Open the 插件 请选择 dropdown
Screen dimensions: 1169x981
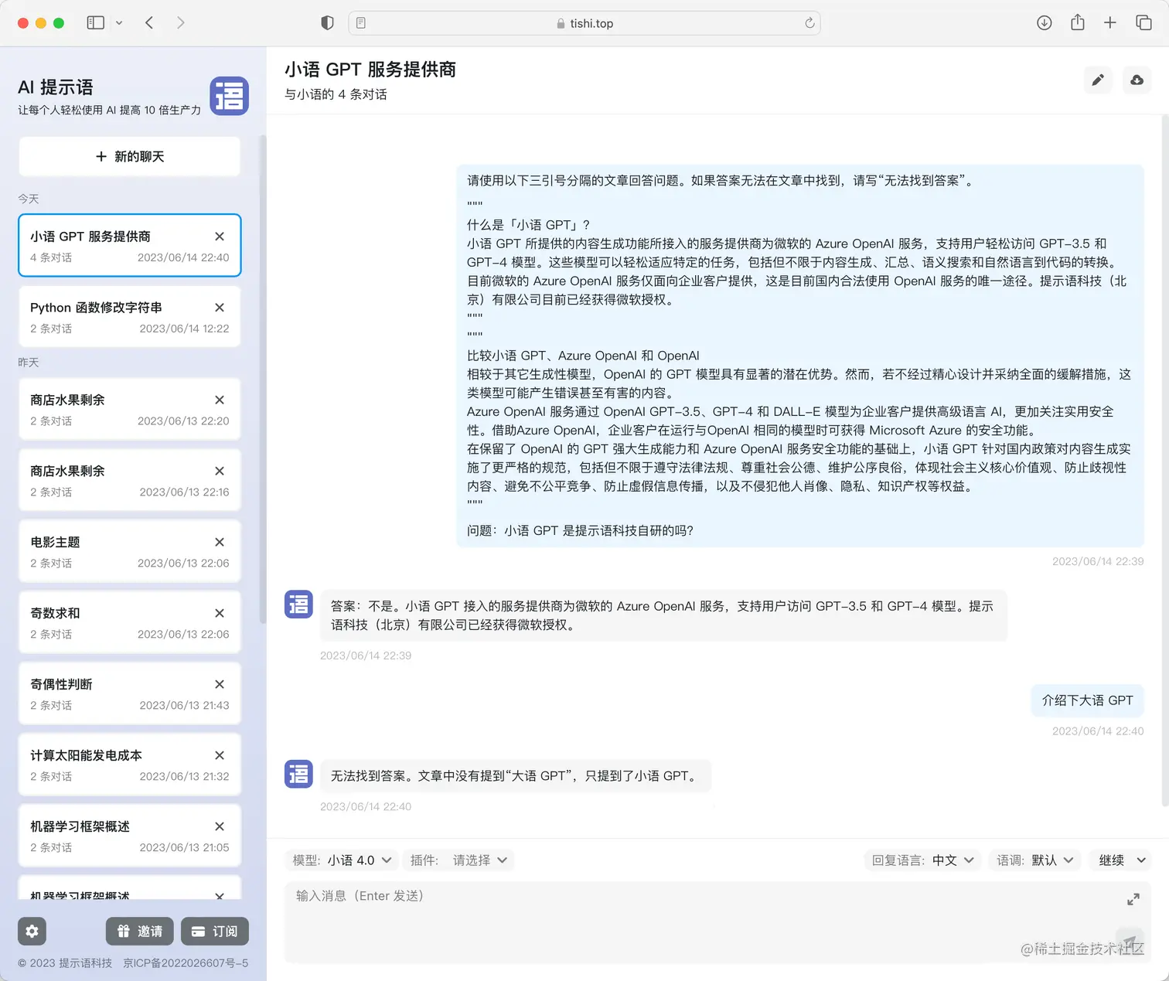point(459,860)
